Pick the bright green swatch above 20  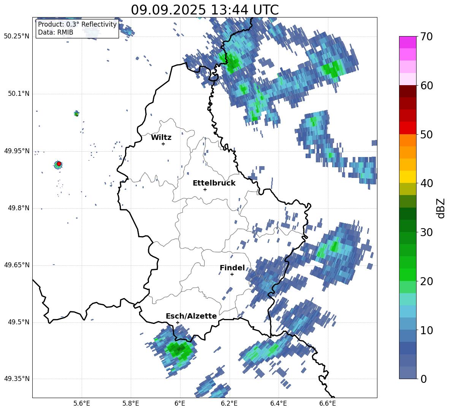[x=407, y=275]
